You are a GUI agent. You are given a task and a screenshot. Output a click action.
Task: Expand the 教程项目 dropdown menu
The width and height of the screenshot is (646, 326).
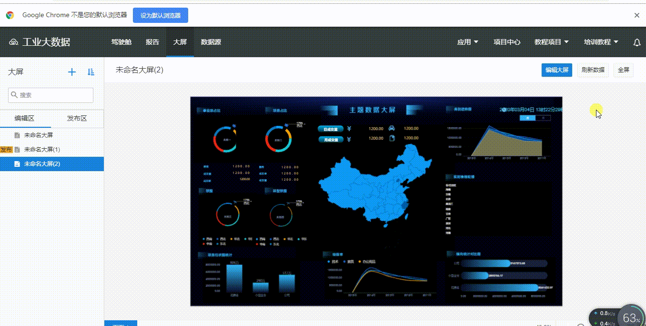point(551,42)
